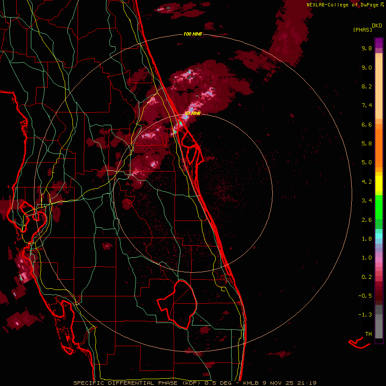Select the 9.8 value on color scale

[x=367, y=48]
